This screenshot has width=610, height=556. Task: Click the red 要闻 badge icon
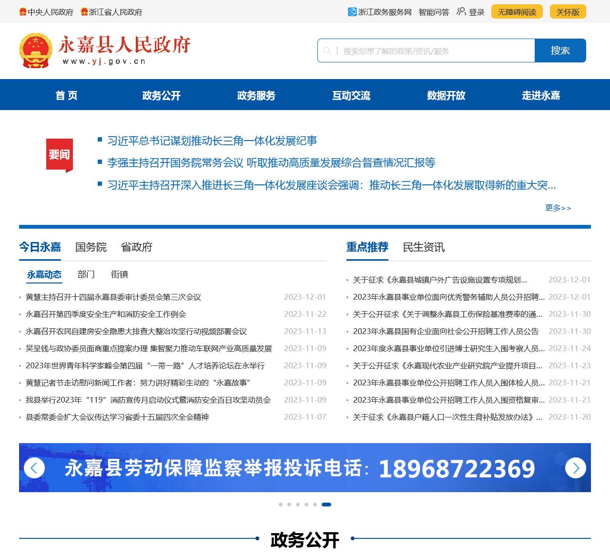59,155
